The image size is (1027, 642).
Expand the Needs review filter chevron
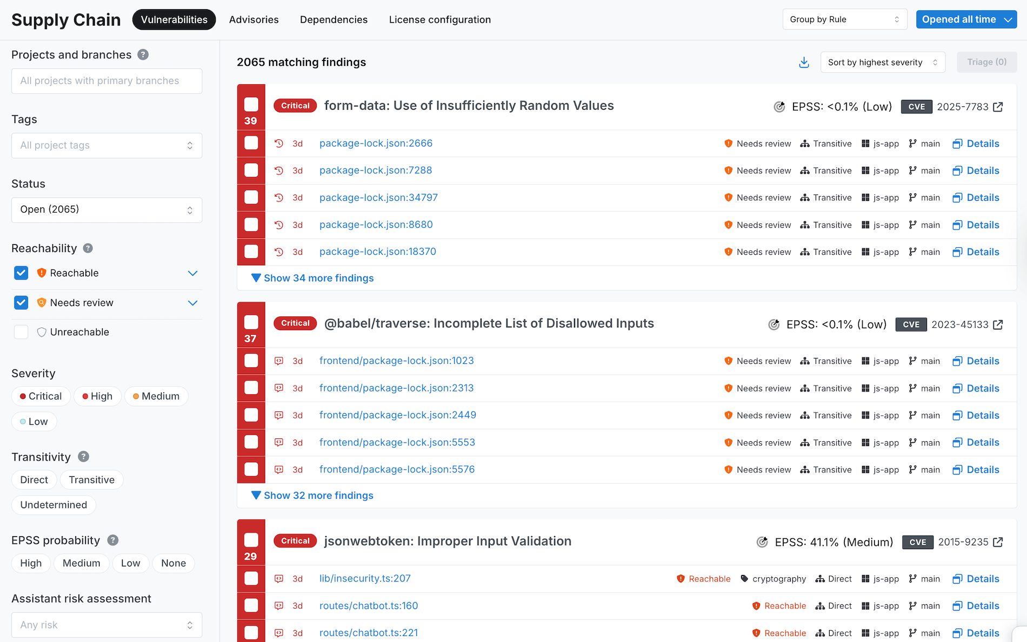point(192,303)
